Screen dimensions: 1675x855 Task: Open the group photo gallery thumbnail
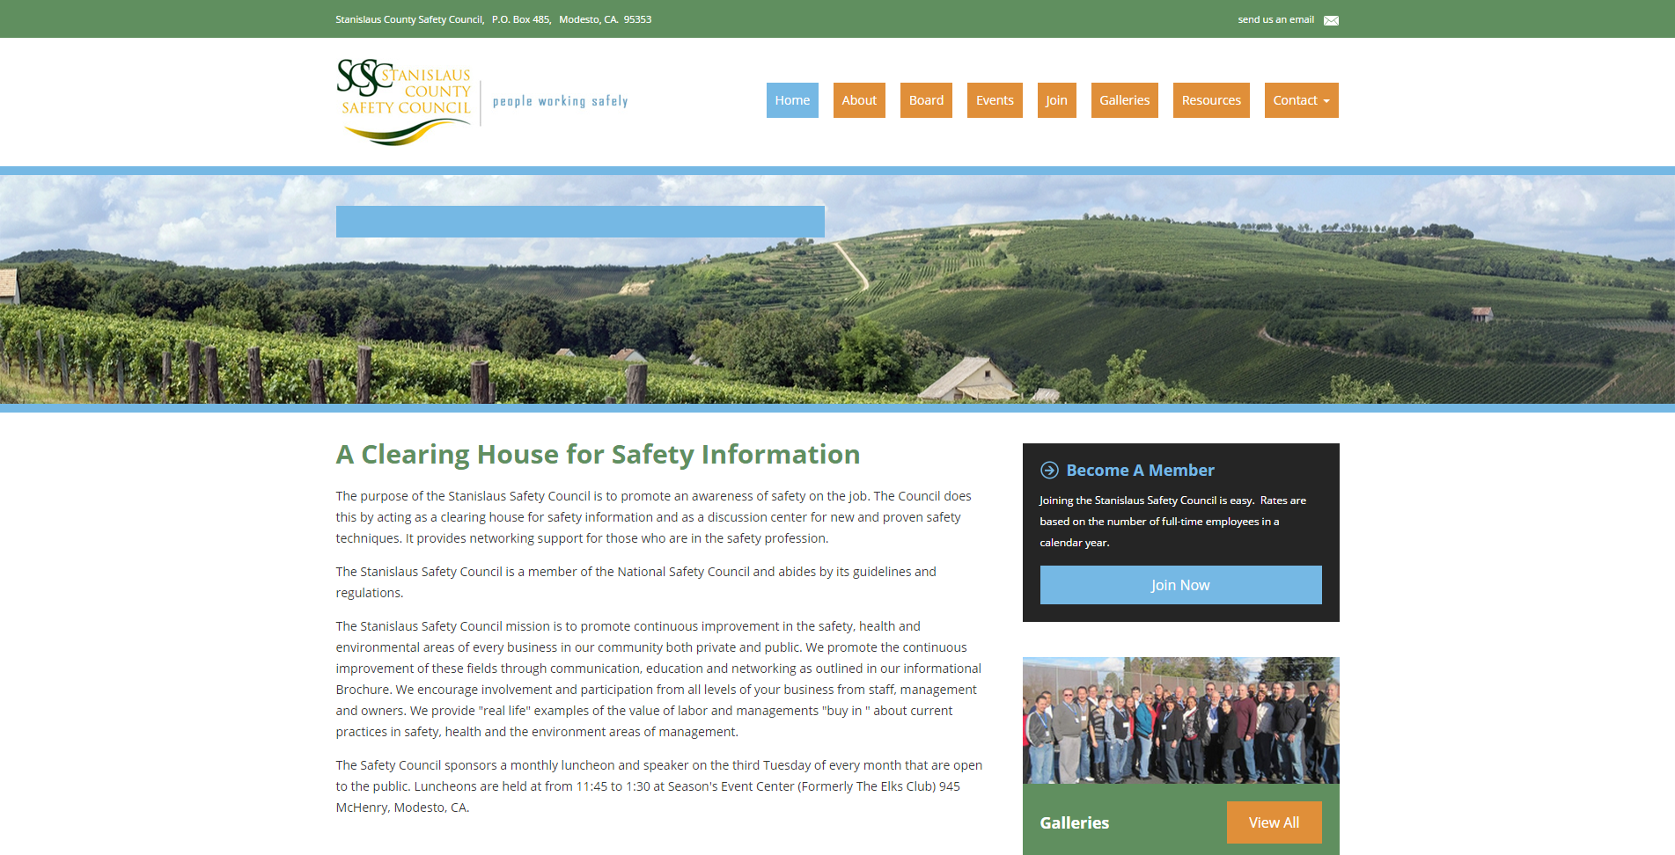point(1180,720)
